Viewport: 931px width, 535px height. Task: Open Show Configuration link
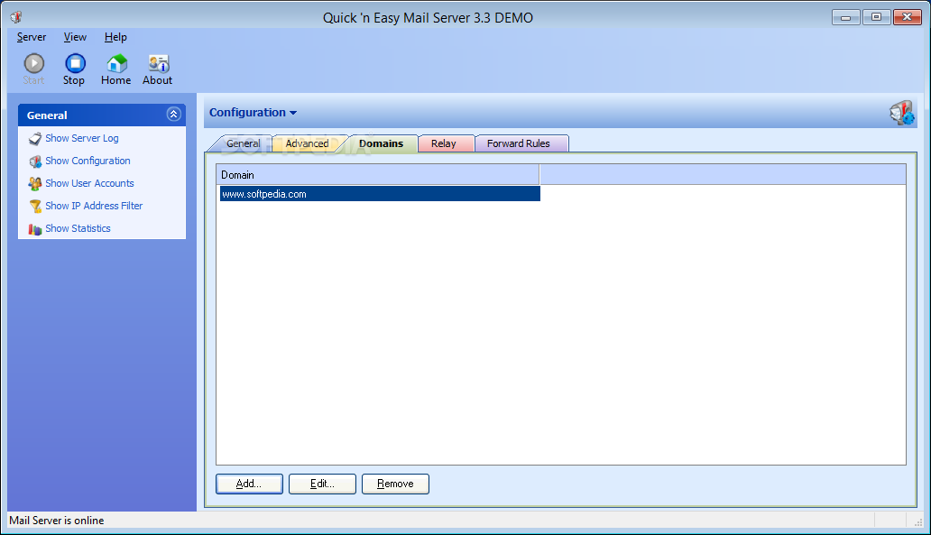click(88, 161)
